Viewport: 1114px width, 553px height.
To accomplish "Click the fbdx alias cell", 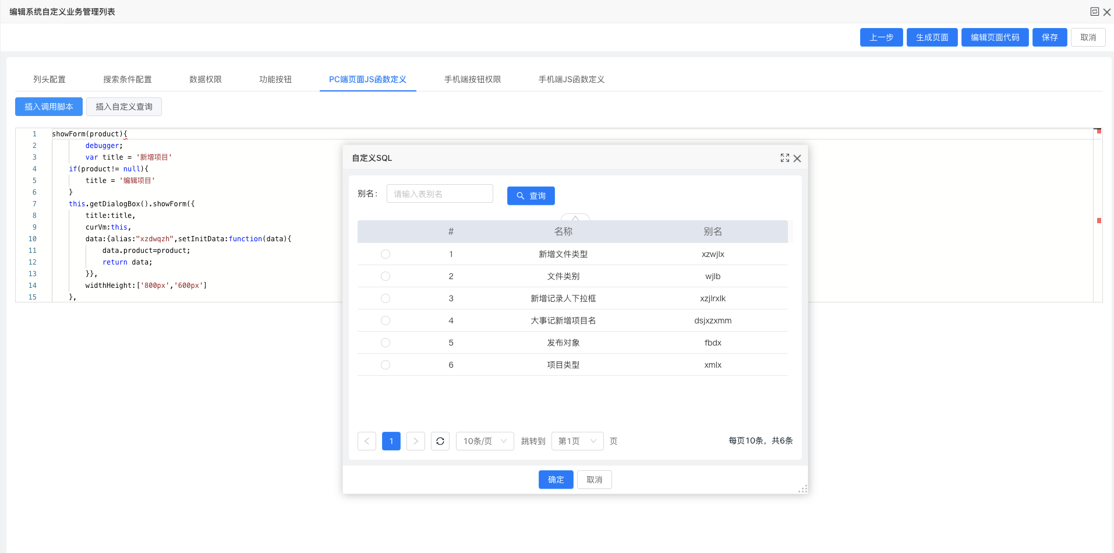I will click(x=713, y=343).
